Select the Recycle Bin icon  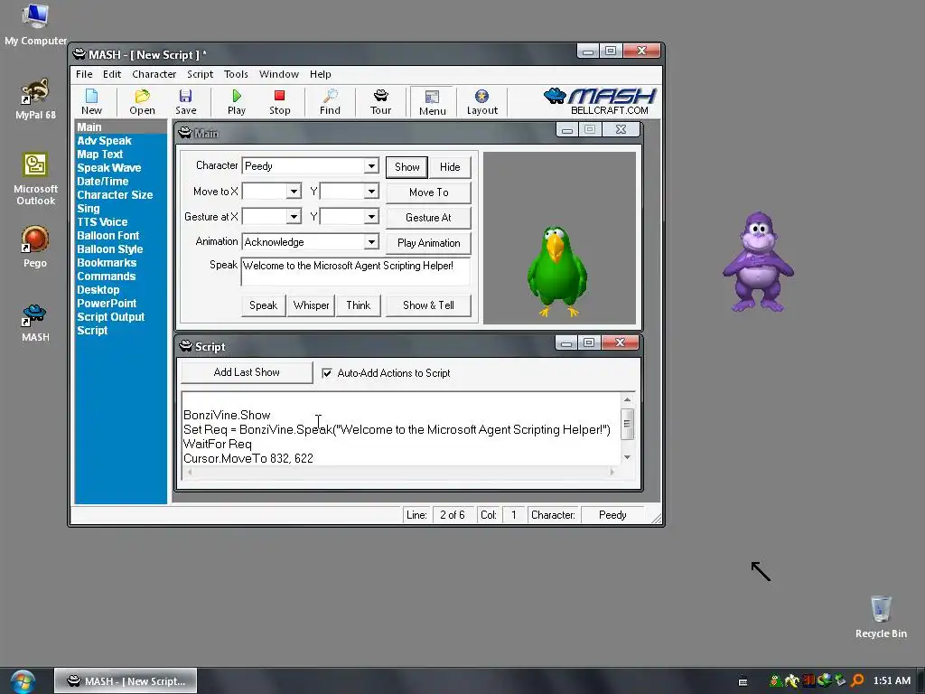point(881,616)
